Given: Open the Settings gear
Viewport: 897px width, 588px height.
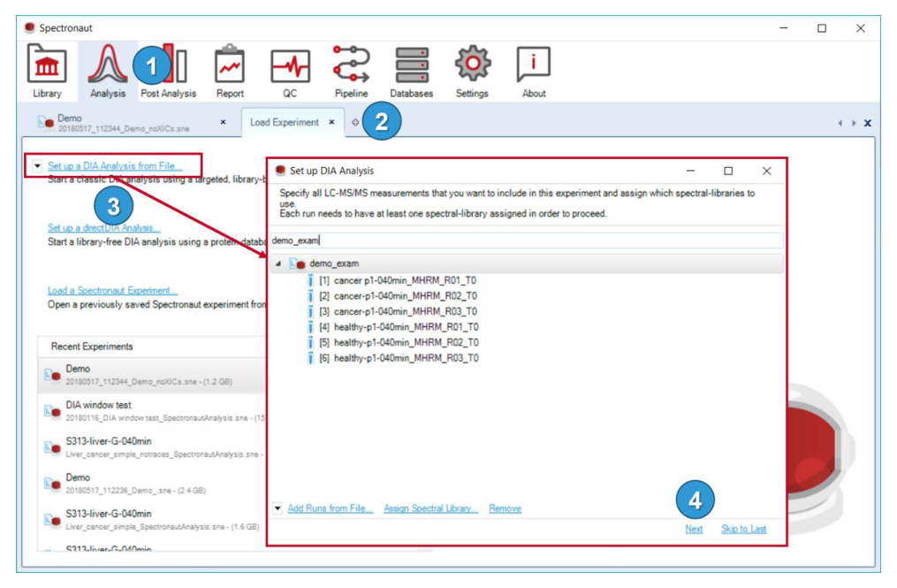Looking at the screenshot, I should (472, 71).
